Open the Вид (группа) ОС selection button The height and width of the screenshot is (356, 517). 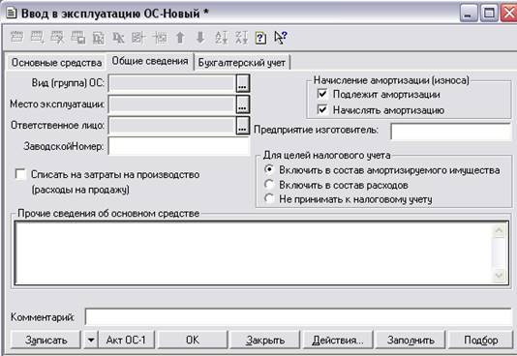pyautogui.click(x=243, y=83)
